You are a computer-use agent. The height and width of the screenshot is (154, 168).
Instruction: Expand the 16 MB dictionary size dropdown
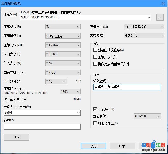pos(63,54)
